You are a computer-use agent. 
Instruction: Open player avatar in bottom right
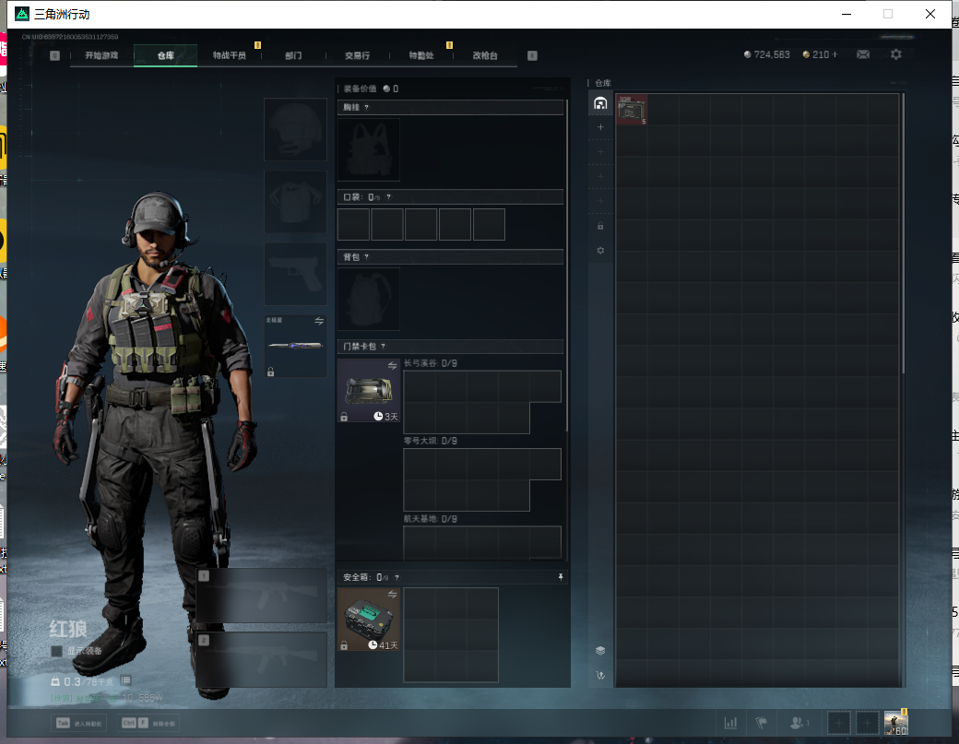pyautogui.click(x=896, y=723)
